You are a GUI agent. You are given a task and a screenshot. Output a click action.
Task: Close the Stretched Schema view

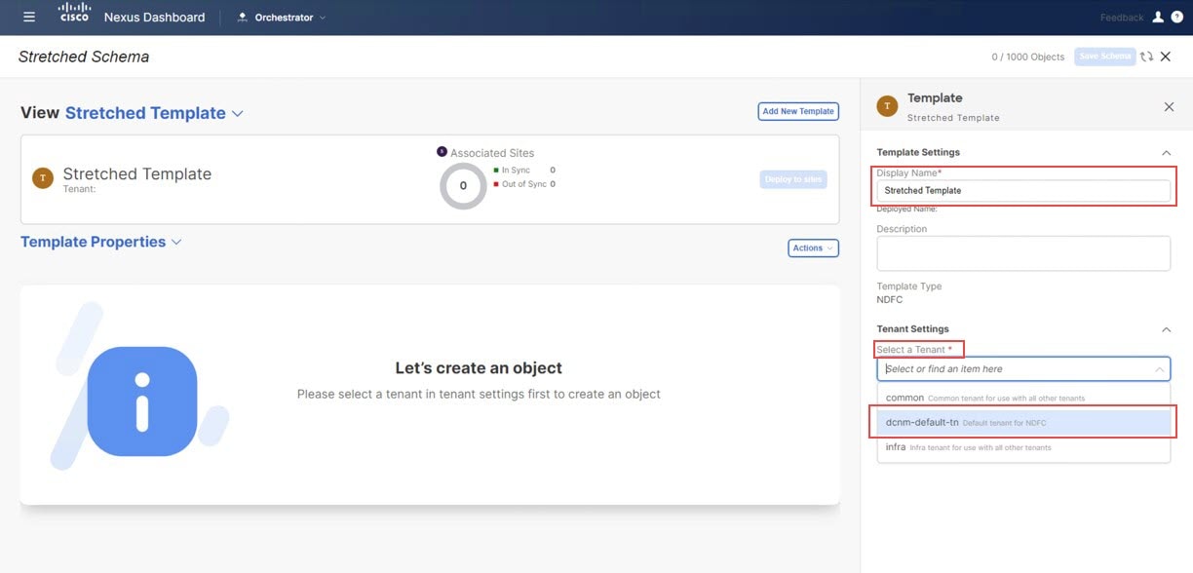tap(1166, 57)
